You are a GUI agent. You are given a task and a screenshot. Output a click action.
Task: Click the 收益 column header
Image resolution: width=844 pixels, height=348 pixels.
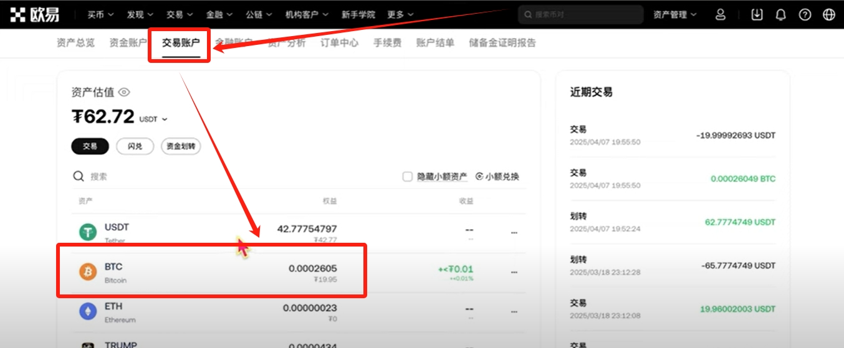click(466, 201)
